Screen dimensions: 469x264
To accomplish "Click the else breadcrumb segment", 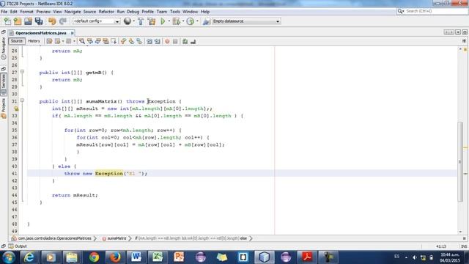I will 243,238.
